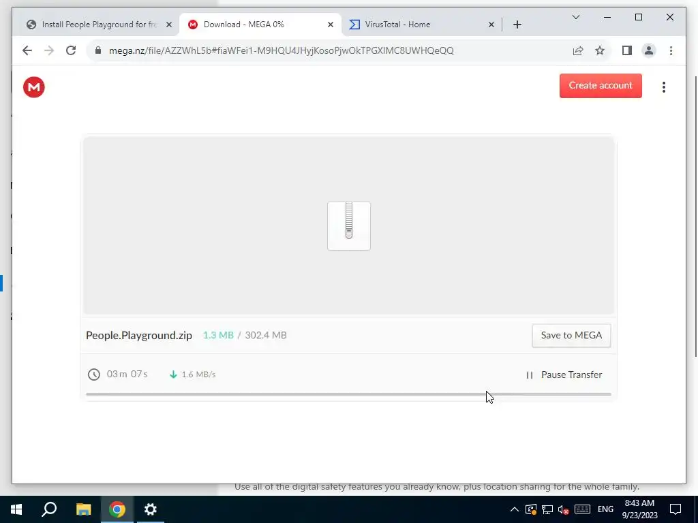
Task: Click the network tray icon
Action: coord(547,509)
